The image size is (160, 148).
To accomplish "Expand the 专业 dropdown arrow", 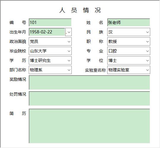I will (x=148, y=51).
